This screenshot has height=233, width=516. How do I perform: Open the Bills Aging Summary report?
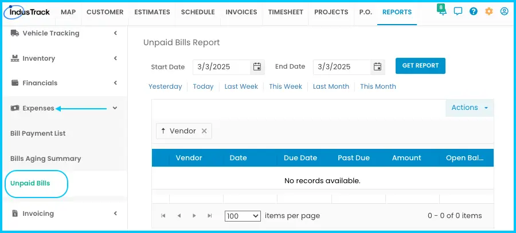(x=45, y=159)
